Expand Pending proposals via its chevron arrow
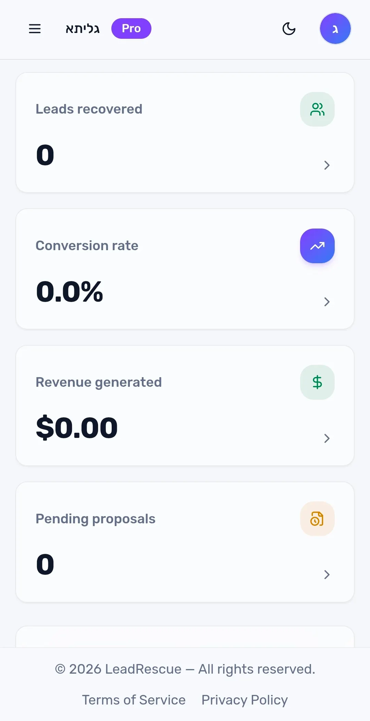 (327, 575)
